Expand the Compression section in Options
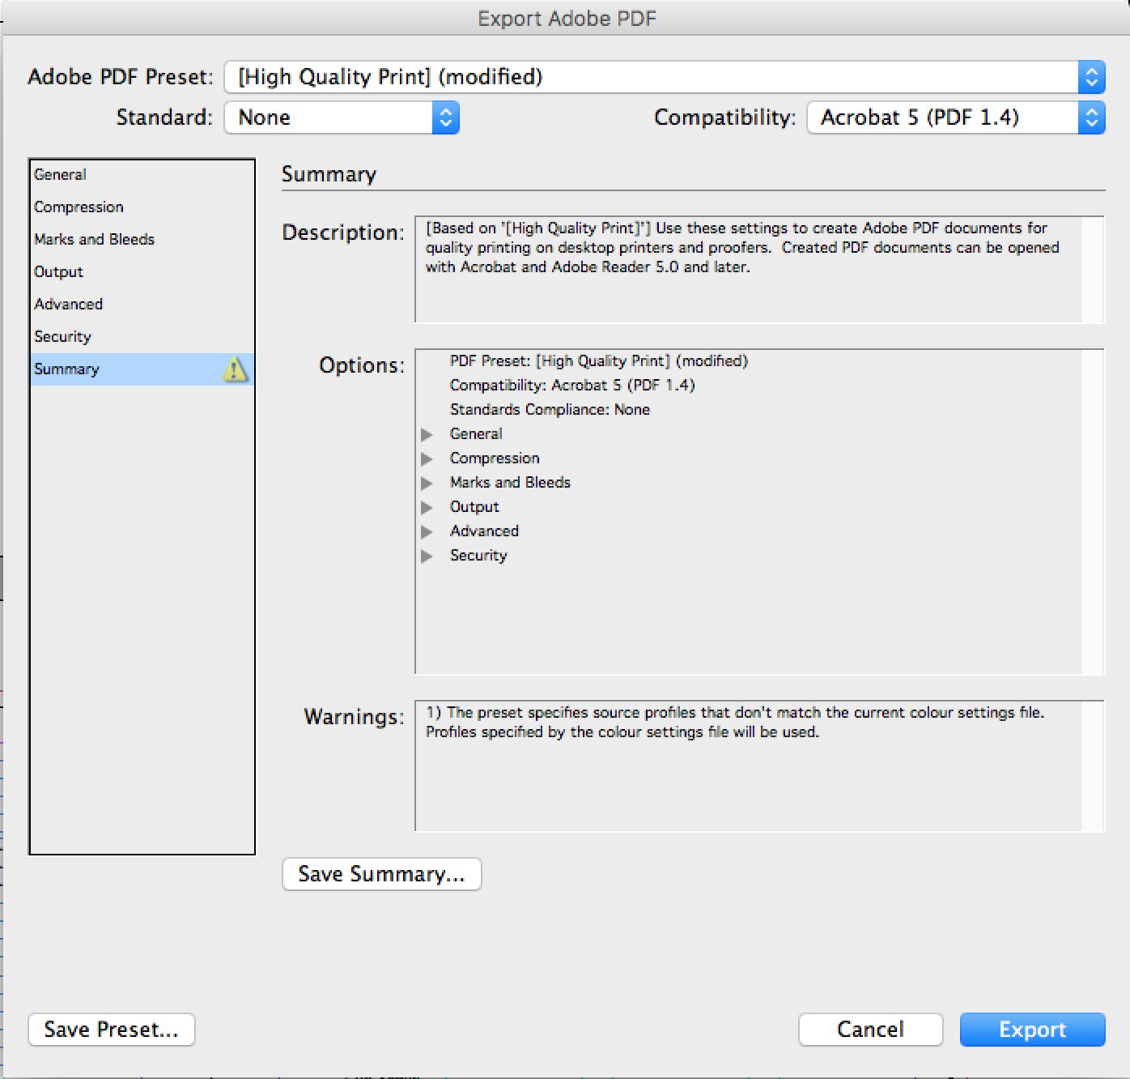Viewport: 1130px width, 1079px height. pyautogui.click(x=427, y=459)
